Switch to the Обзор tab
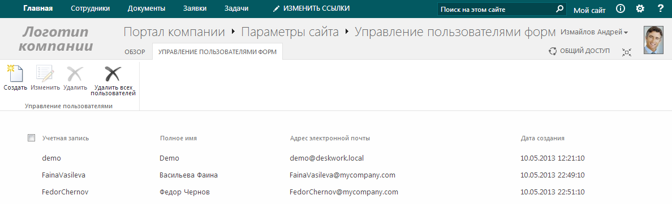 (x=135, y=52)
